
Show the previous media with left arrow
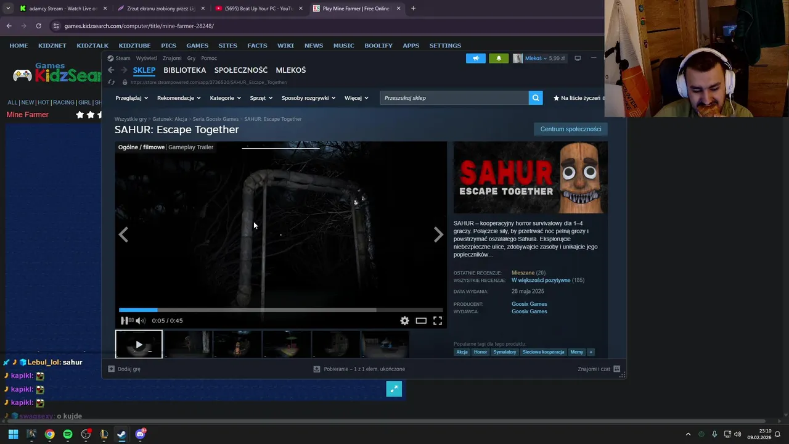point(123,234)
